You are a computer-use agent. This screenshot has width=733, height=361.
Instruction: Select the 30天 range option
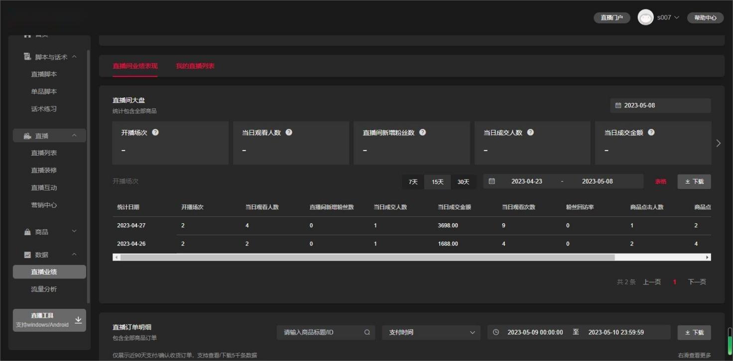464,181
